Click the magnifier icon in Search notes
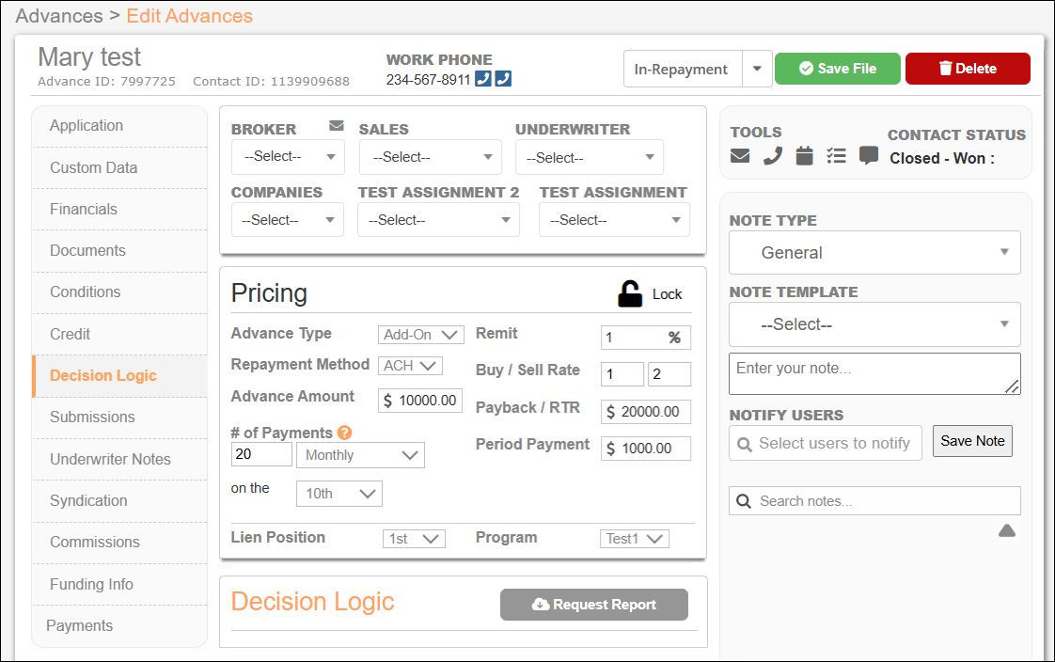Screen dimensions: 1055x662 coord(744,501)
